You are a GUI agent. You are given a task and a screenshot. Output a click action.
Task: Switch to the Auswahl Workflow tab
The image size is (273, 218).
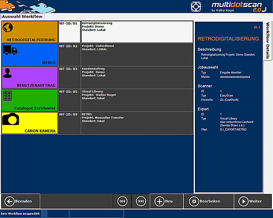tap(22, 16)
